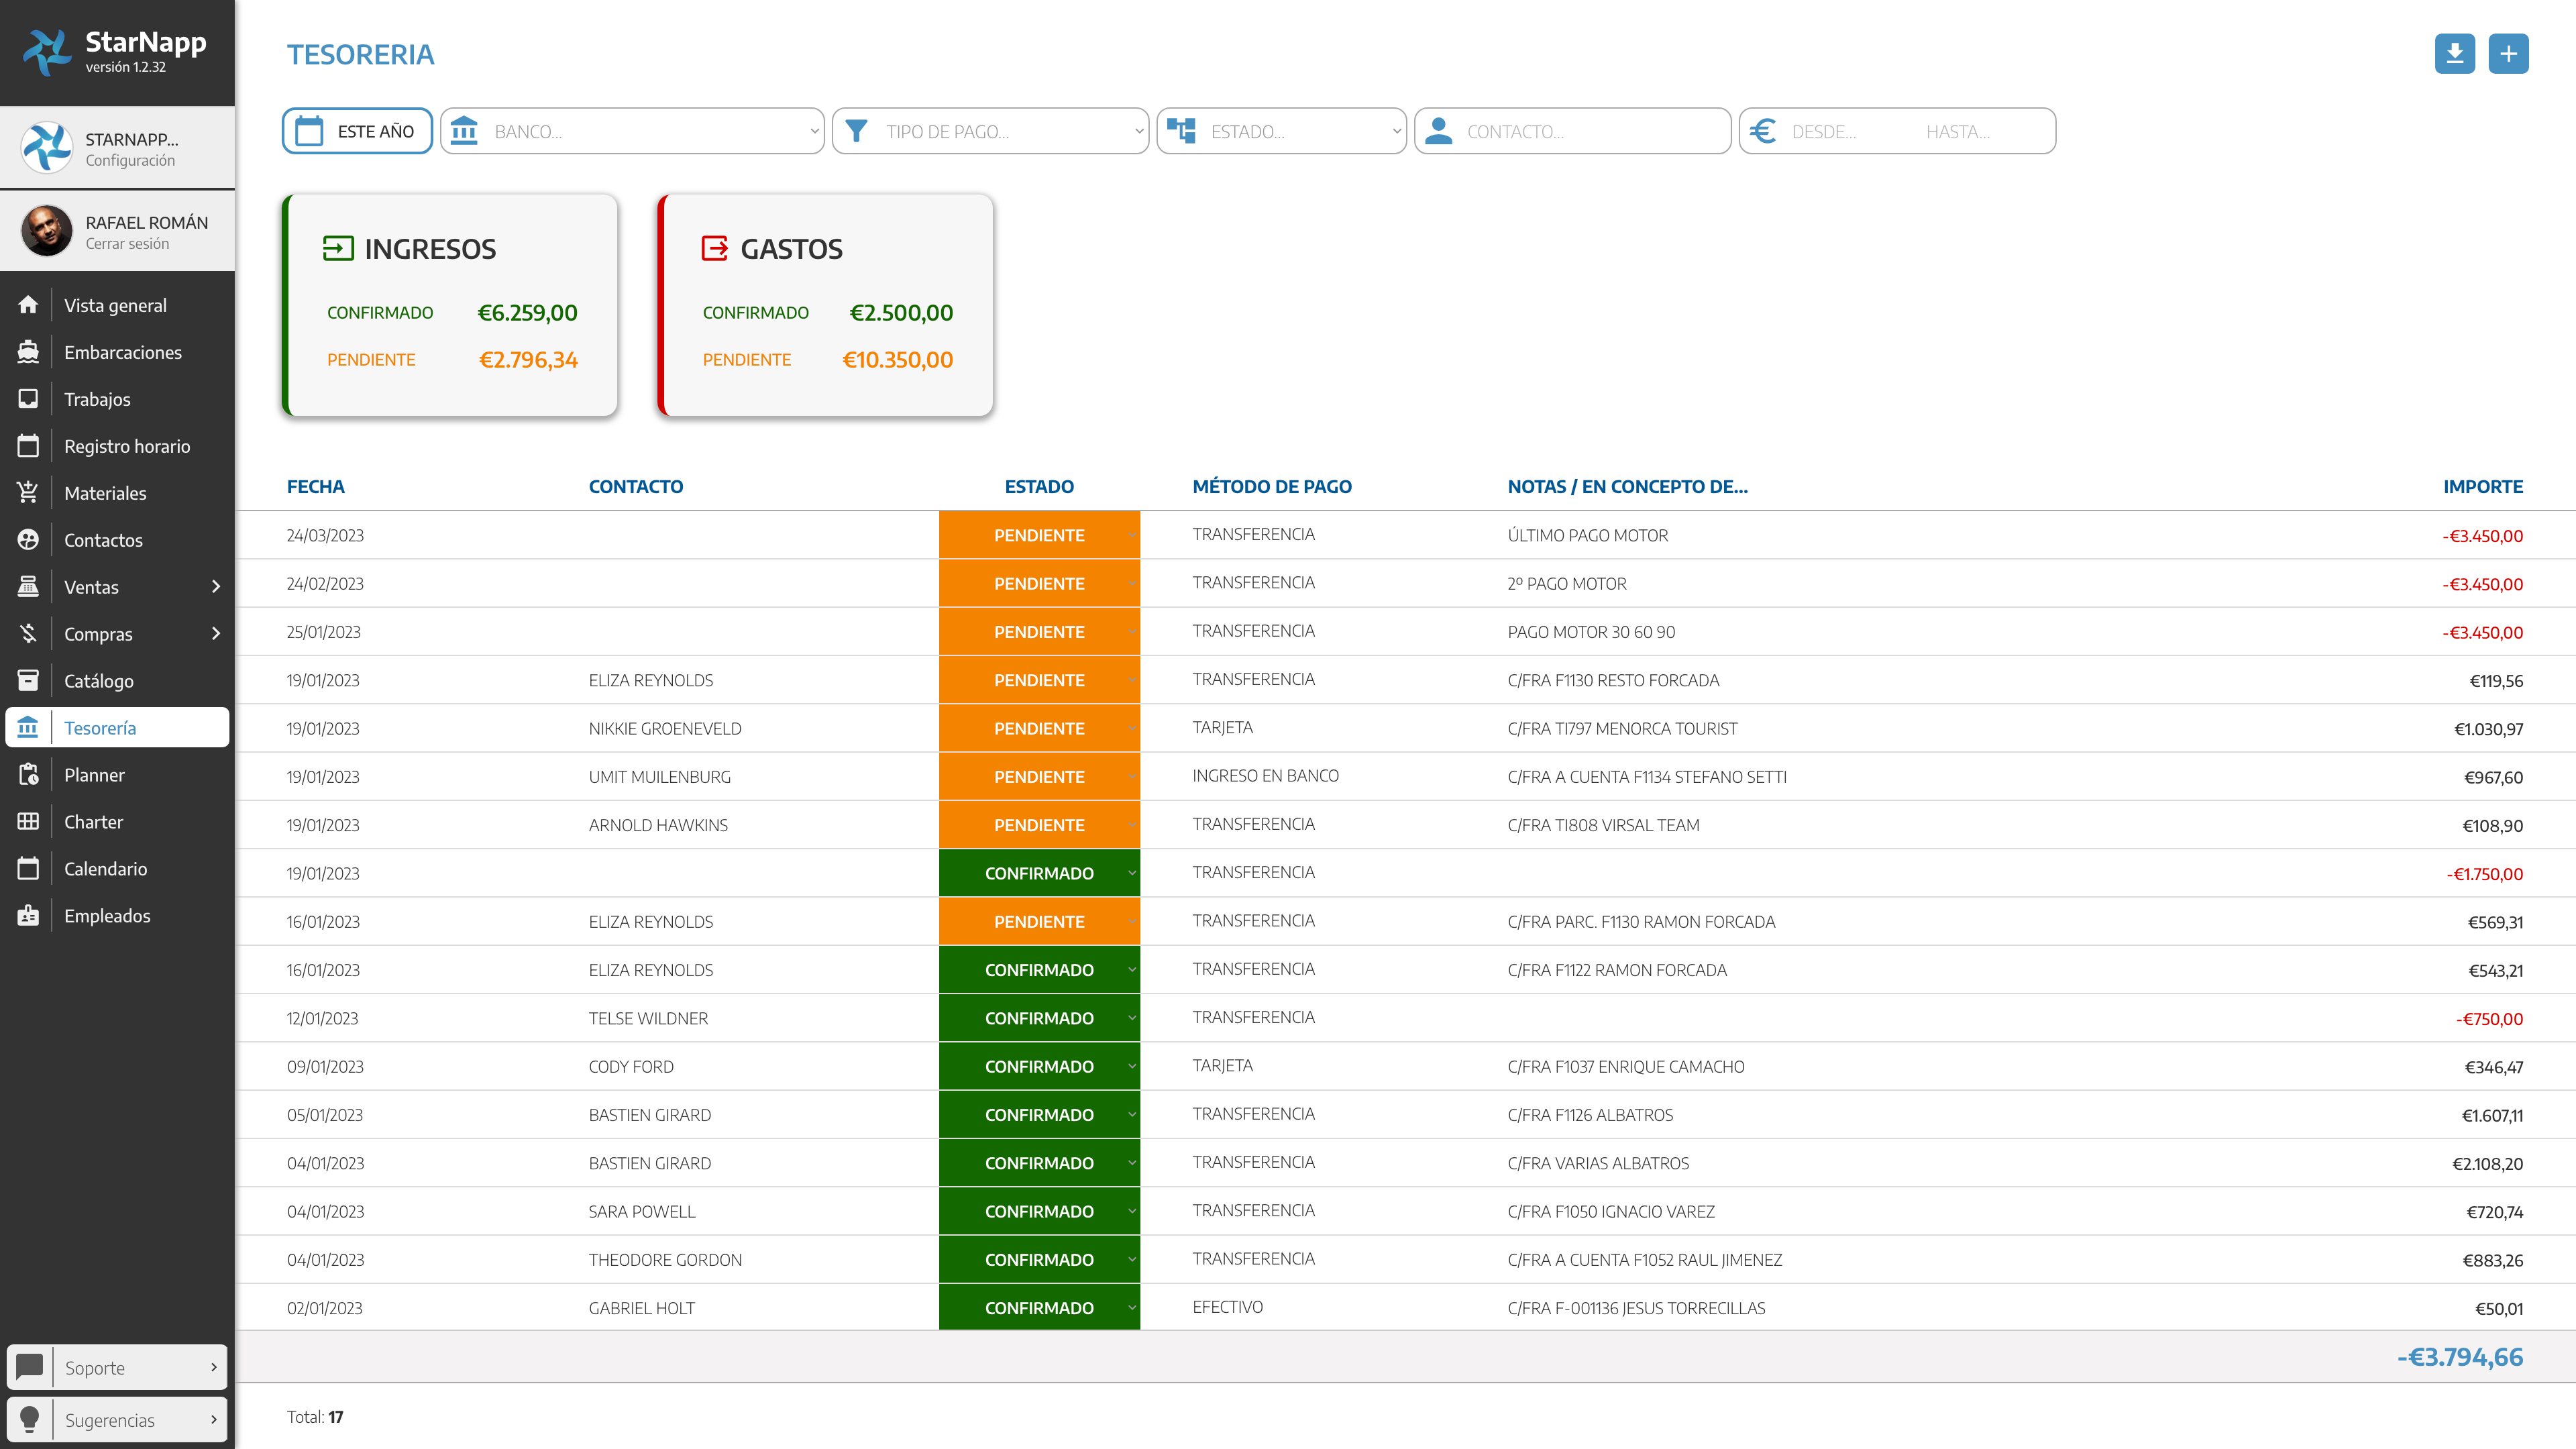
Task: Click the Charter grid icon in sidebar
Action: click(x=28, y=822)
